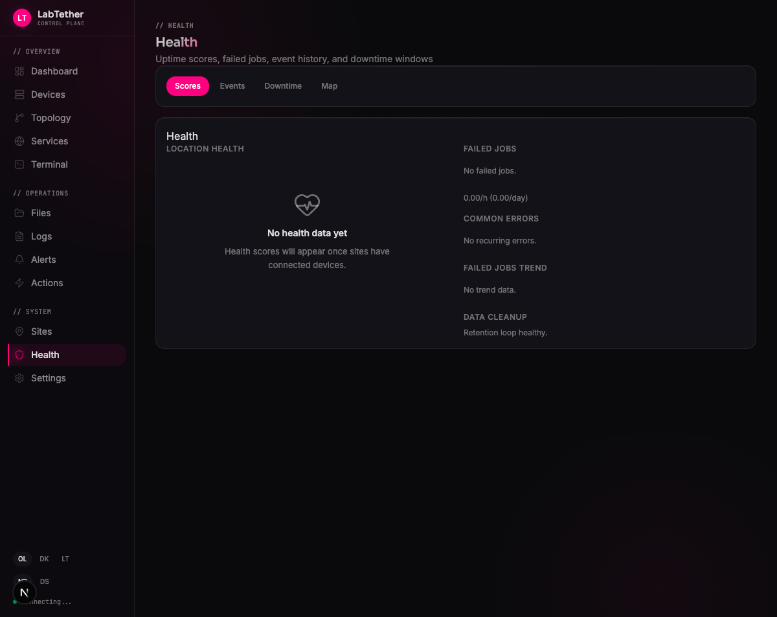Click the "LOCATION HEALTH" section label

(205, 149)
